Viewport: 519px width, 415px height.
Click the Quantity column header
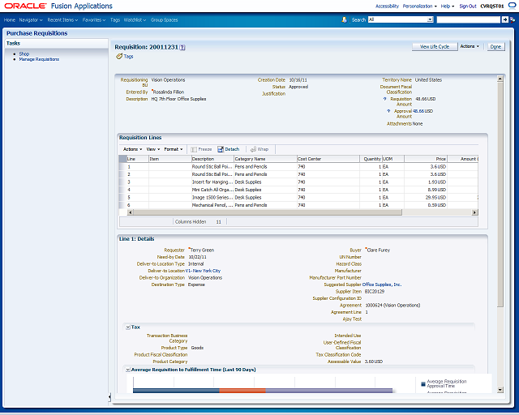371,159
